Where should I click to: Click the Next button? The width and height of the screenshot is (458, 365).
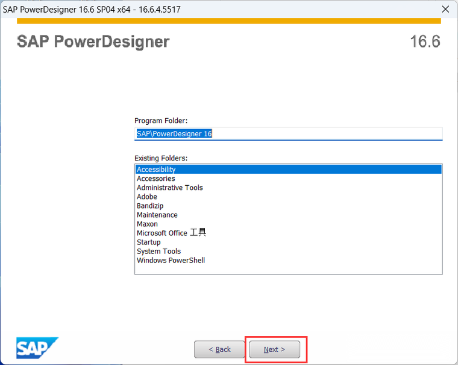coord(274,349)
